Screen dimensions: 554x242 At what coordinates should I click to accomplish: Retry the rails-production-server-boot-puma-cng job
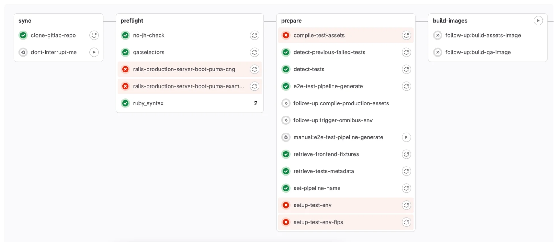pyautogui.click(x=254, y=69)
